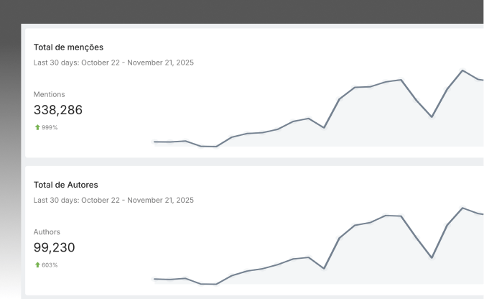Click the gray divider between the two cards
The image size is (484, 299).
[x=242, y=162]
